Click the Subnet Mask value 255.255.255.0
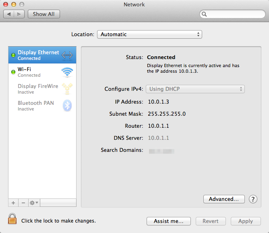Screen dimensions: 269x233 [x=167, y=114]
